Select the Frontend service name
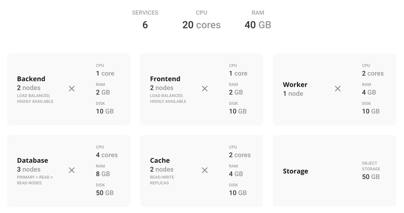This screenshot has height=213, width=404. pos(165,79)
